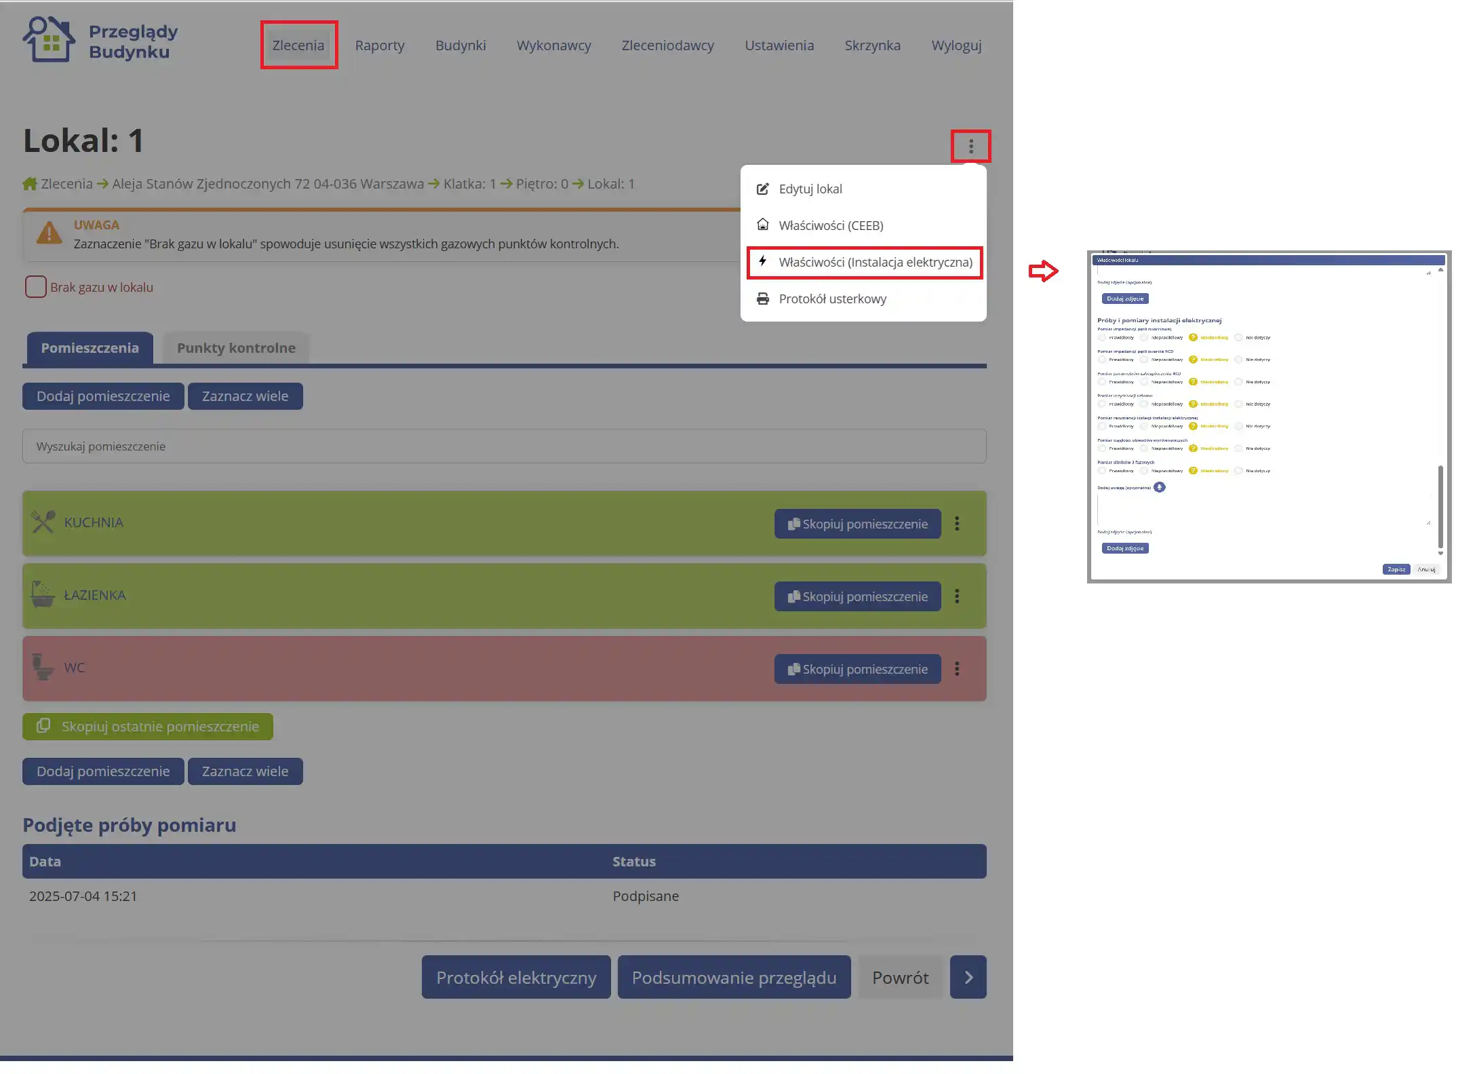
Task: Click the copy icon on Skopiuj ostatnie pomieszczenie
Action: 43,725
